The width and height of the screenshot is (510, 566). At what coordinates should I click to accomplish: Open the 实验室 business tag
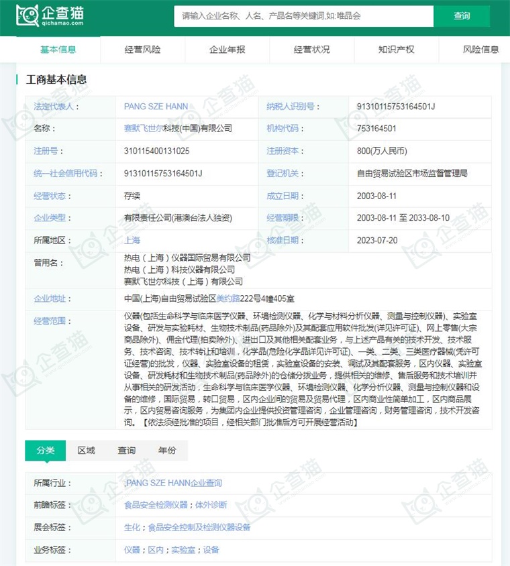[x=183, y=550]
